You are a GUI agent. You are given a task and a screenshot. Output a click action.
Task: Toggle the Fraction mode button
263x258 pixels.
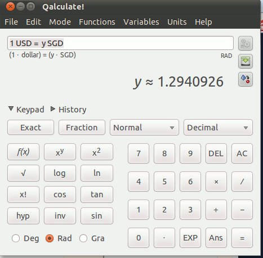pyautogui.click(x=82, y=128)
